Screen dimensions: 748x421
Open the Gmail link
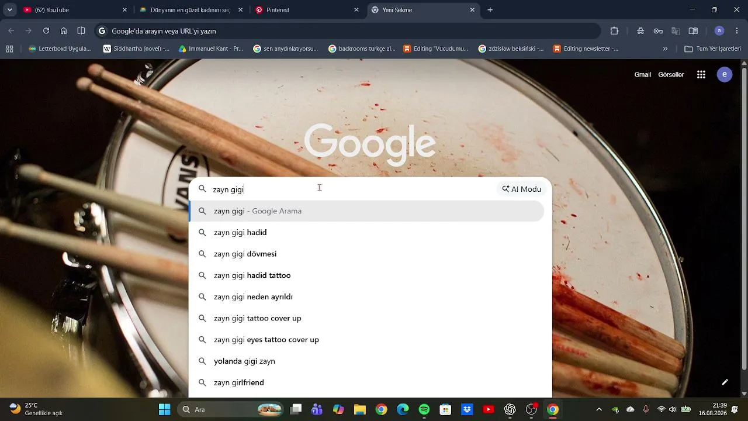point(643,74)
